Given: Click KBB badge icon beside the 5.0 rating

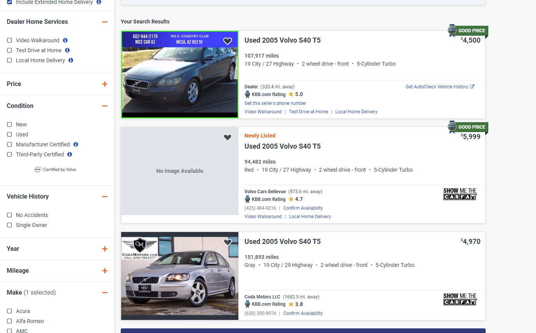Looking at the screenshot, I should [248, 94].
